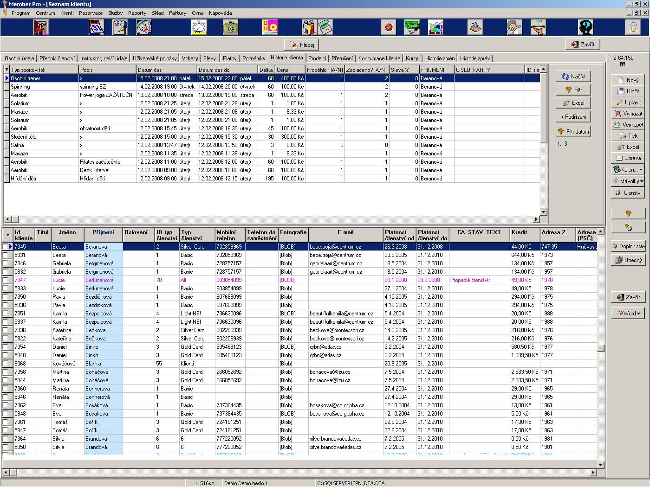This screenshot has height=487, width=650.
Task: Click the pink and yellow toolbar icon
Action: tap(270, 27)
